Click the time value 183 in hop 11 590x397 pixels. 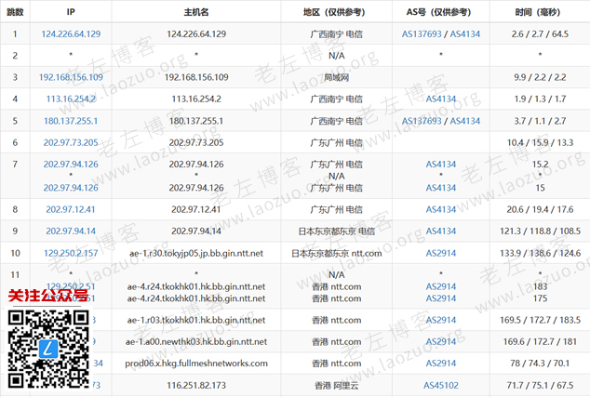tap(540, 286)
